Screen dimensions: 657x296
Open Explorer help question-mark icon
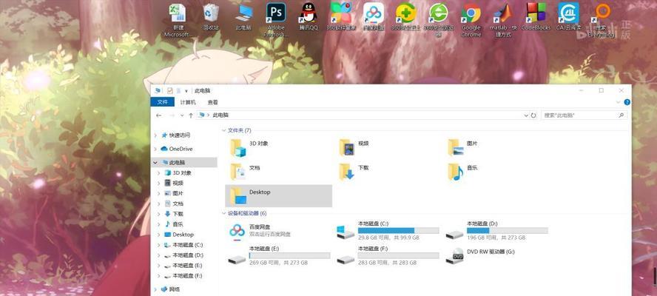tap(627, 102)
